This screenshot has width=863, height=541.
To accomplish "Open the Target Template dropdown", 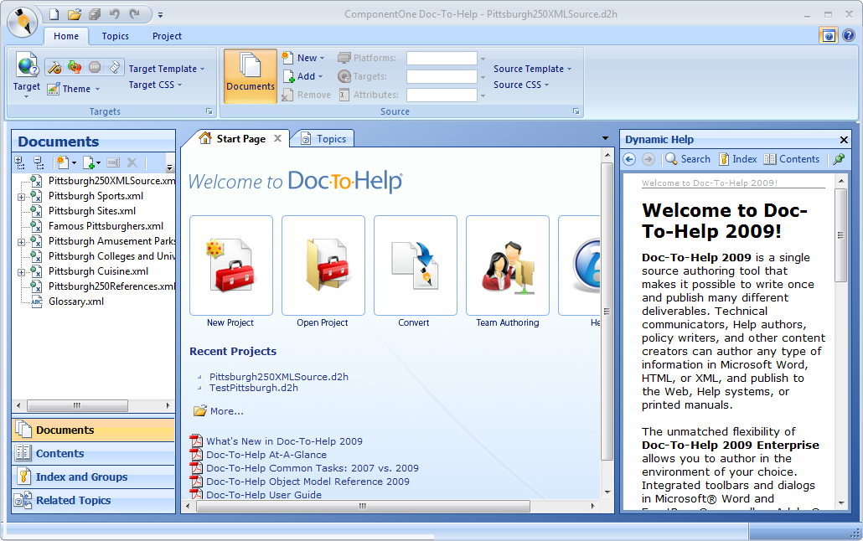I will click(x=167, y=69).
